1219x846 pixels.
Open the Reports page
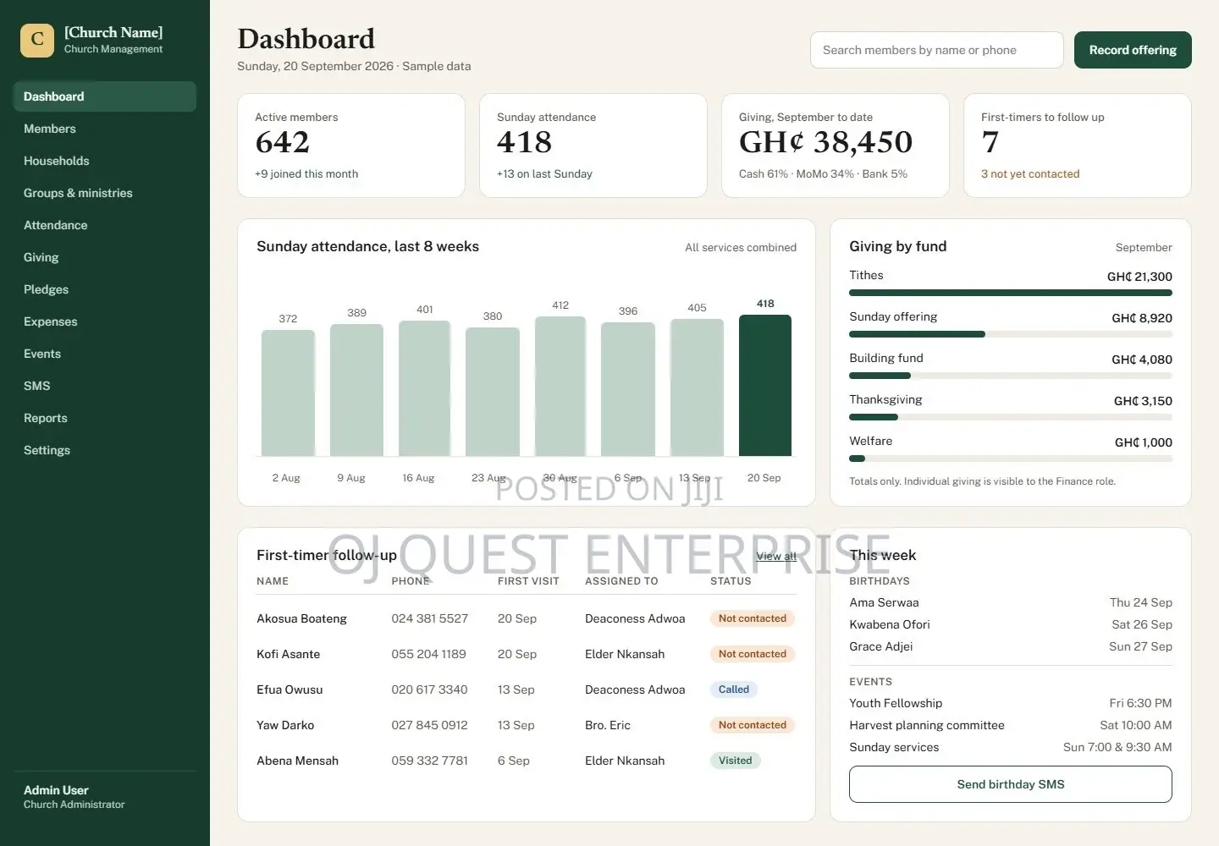[x=105, y=418]
